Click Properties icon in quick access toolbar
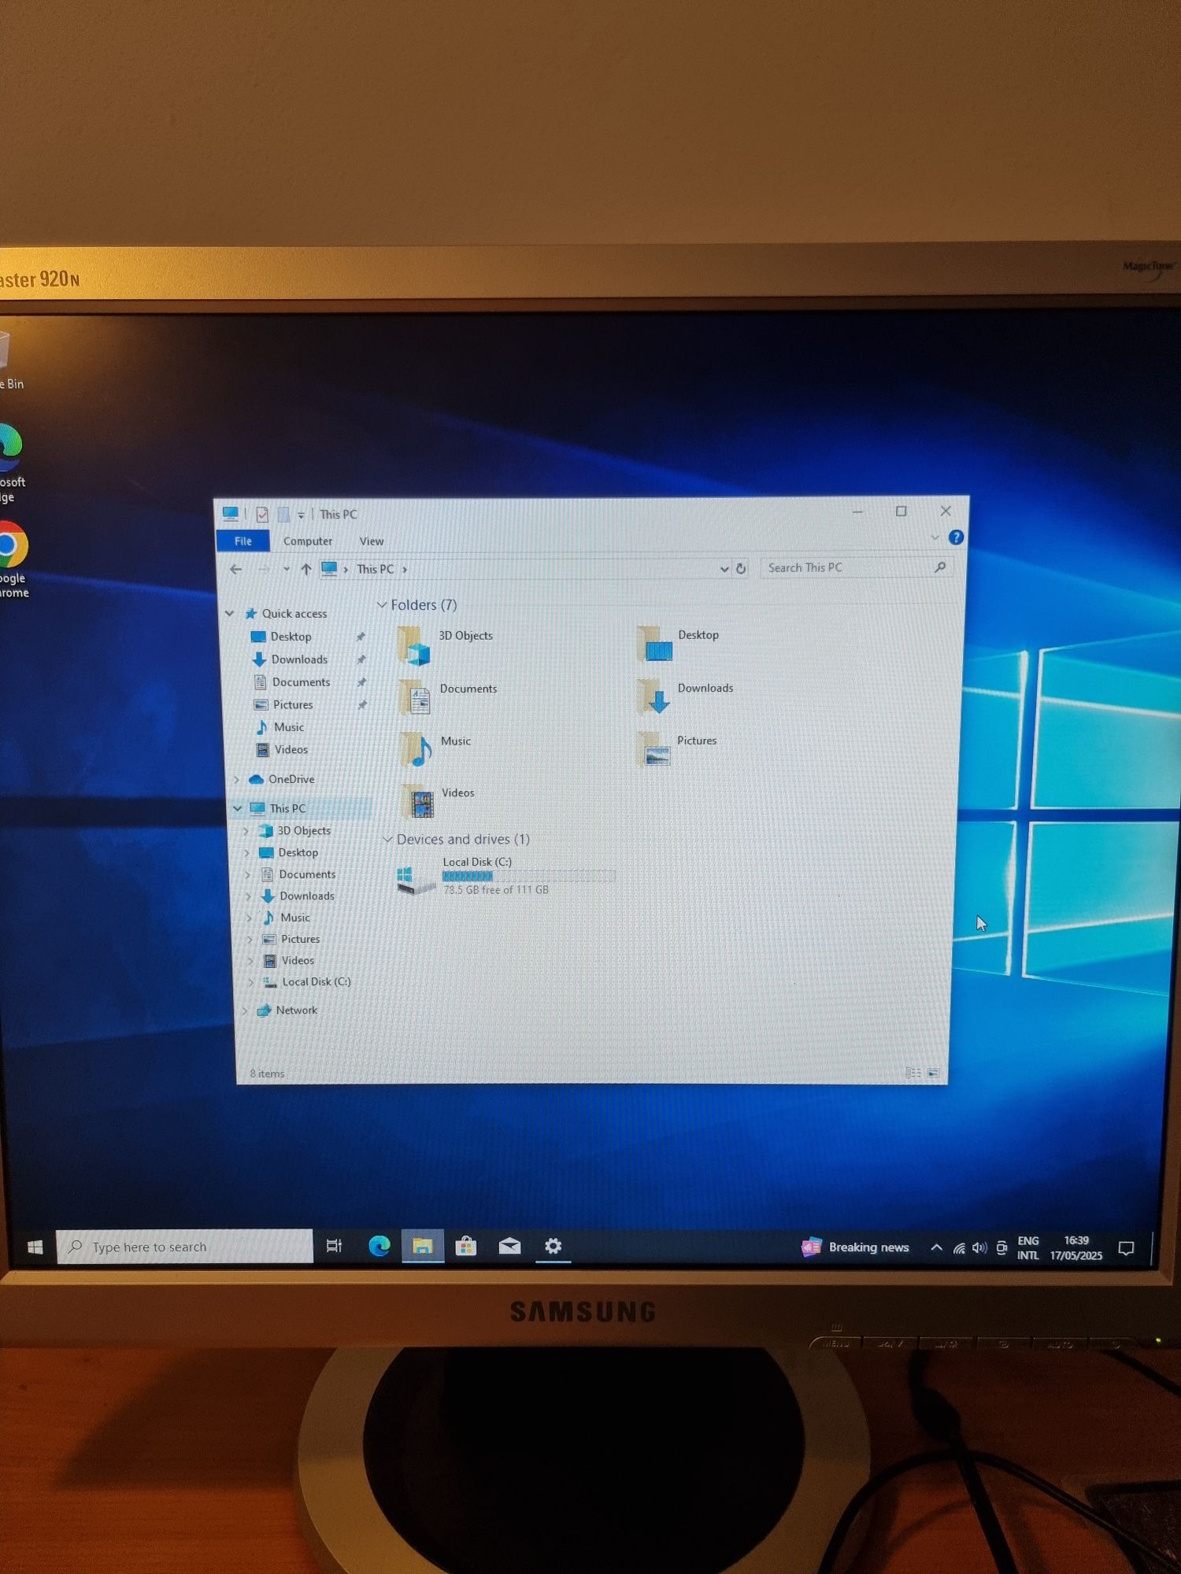 [262, 515]
